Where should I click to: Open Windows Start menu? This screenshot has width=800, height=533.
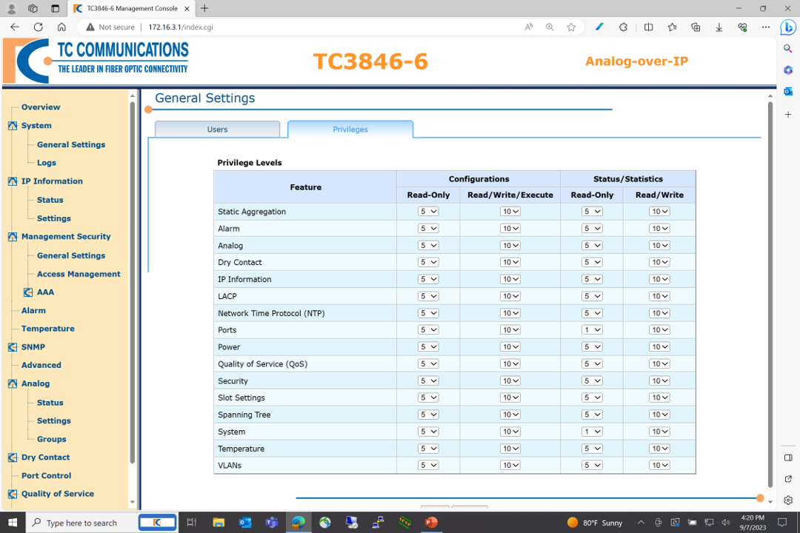tap(13, 523)
